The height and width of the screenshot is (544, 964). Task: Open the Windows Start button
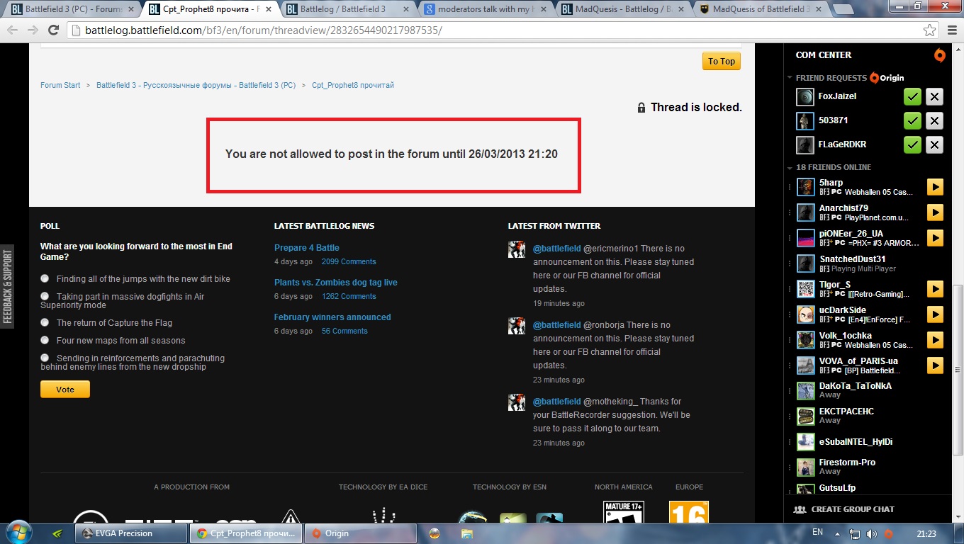(19, 533)
